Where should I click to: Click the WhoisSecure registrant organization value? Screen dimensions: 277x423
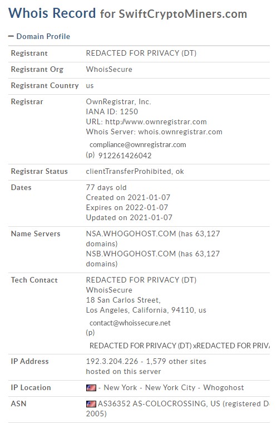pyautogui.click(x=109, y=69)
